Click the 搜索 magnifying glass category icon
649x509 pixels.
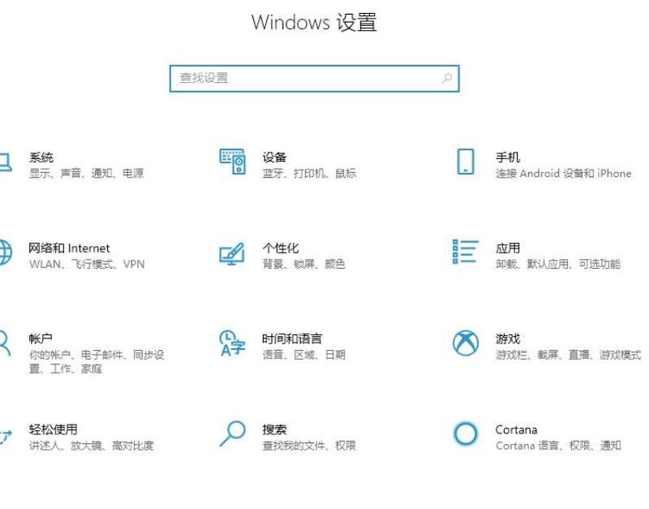coord(232,434)
